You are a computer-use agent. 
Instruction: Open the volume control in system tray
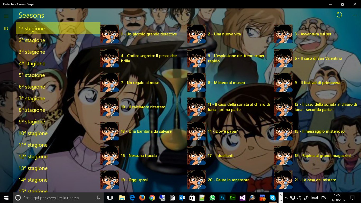(x=299, y=198)
